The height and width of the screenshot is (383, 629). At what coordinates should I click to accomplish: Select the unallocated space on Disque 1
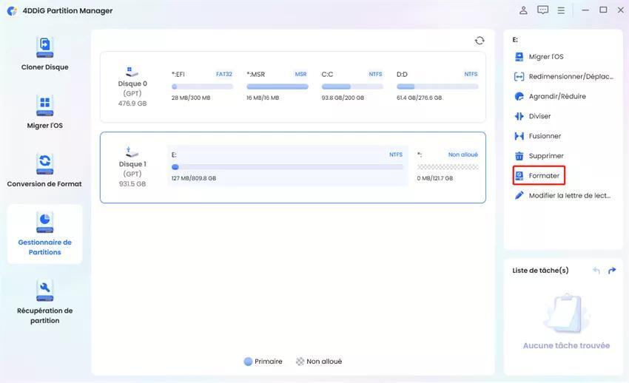pyautogui.click(x=447, y=167)
